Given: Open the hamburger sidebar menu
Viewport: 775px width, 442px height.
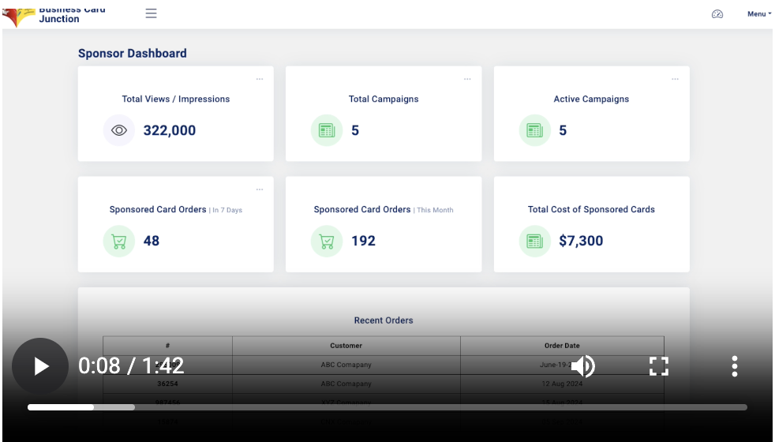Looking at the screenshot, I should click(x=152, y=13).
